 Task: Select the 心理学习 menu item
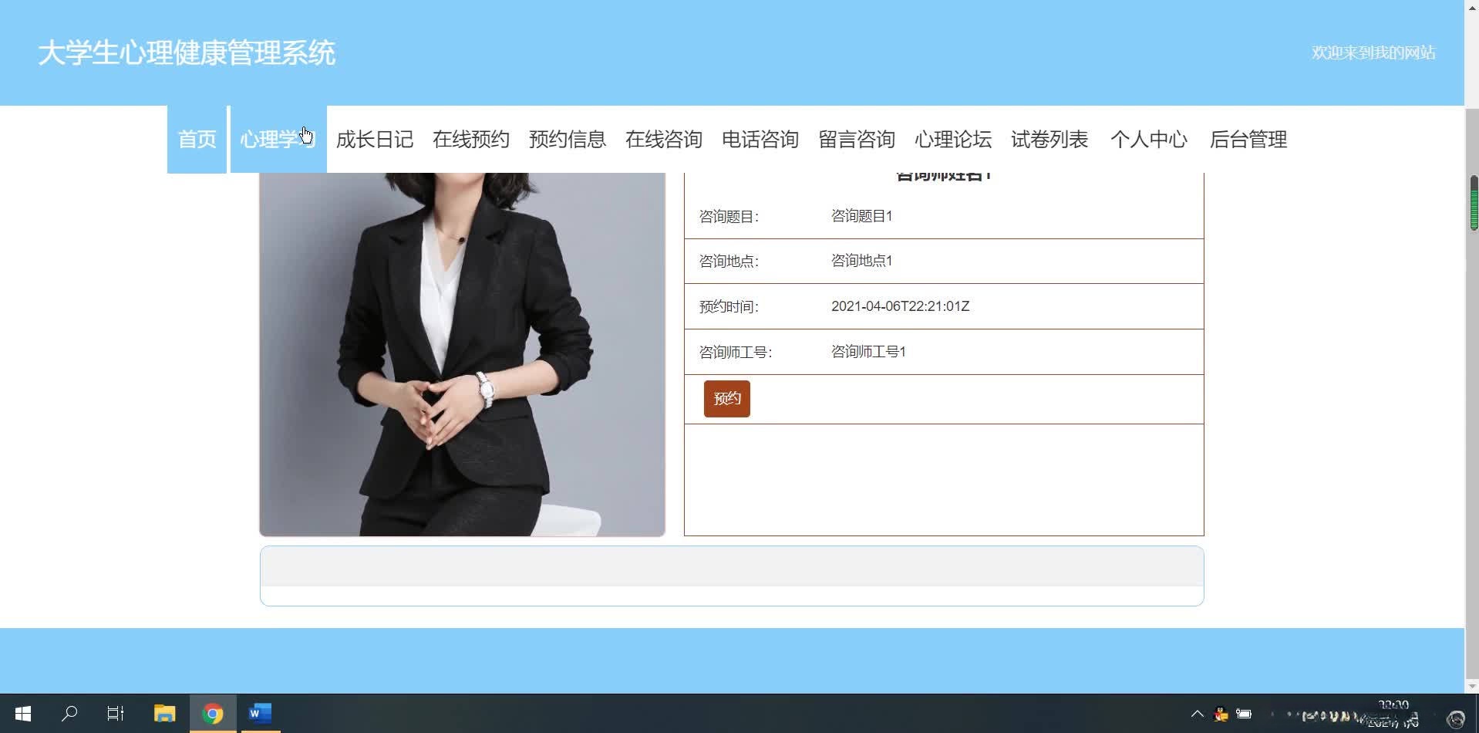278,140
